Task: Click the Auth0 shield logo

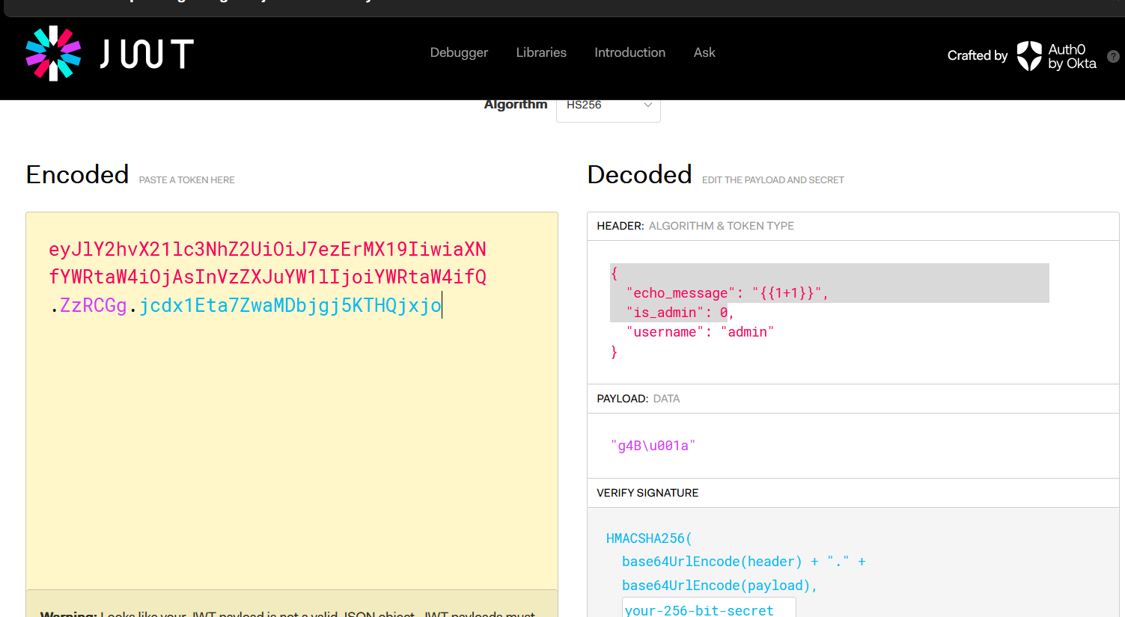Action: pos(1029,55)
